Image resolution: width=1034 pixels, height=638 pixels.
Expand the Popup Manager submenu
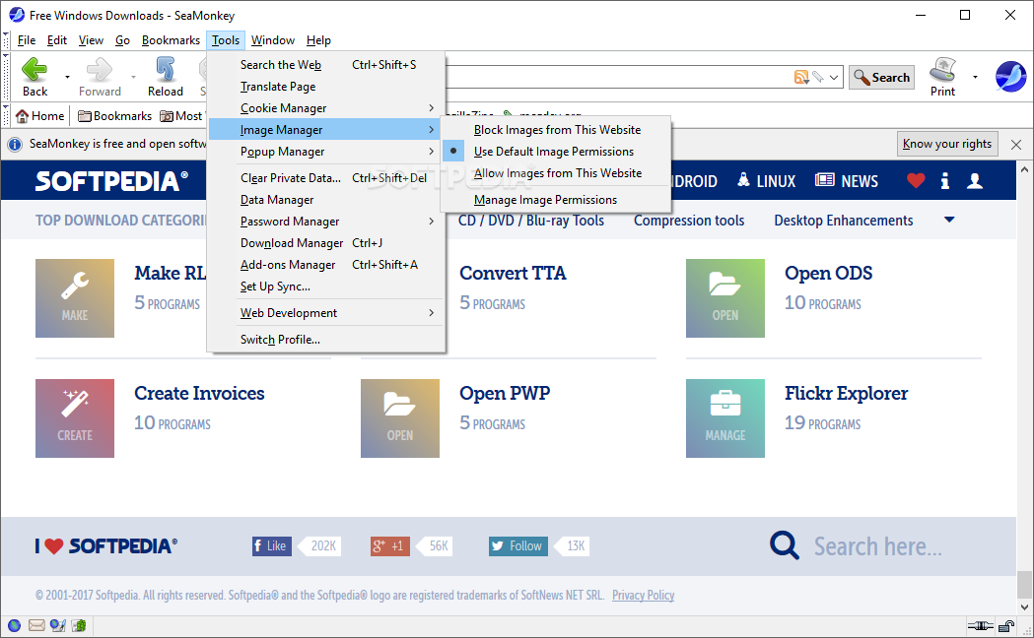(x=326, y=152)
